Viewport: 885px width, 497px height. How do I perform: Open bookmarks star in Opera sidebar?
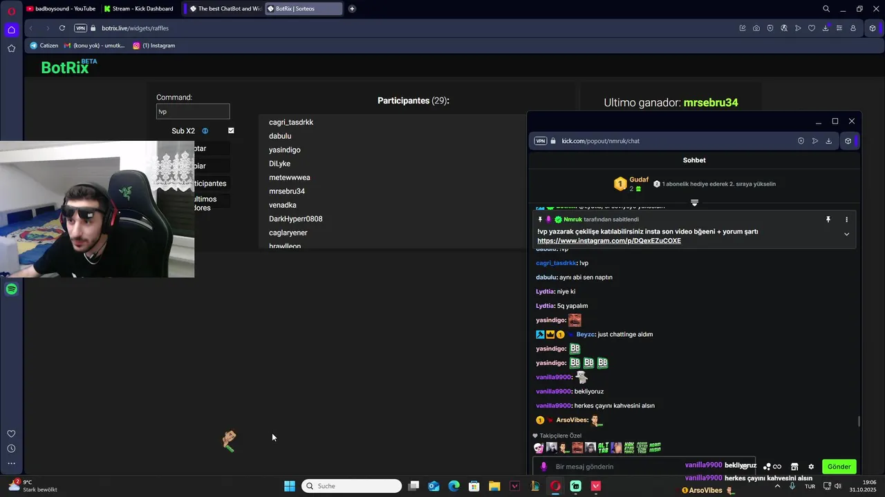[x=11, y=48]
